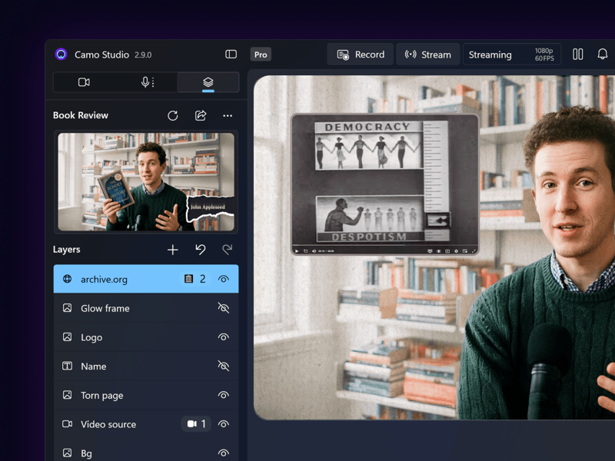The height and width of the screenshot is (461, 615).
Task: Share the Book Review scene
Action: click(x=201, y=116)
